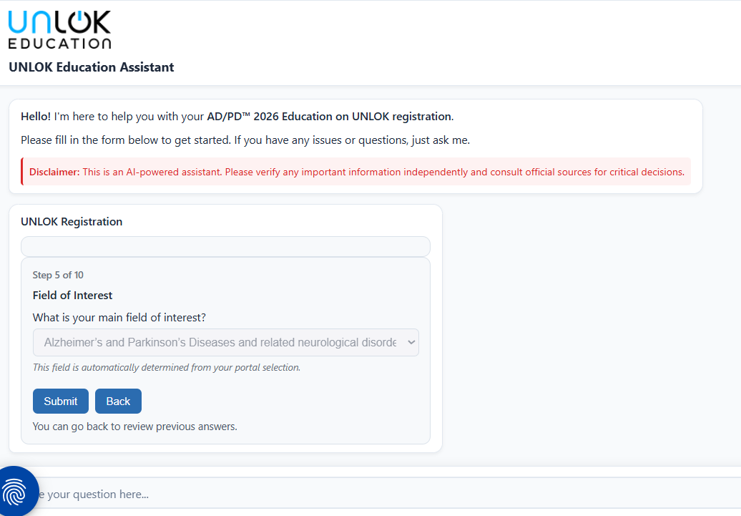The image size is (741, 516).
Task: Open the fingerprint privacy widget icon
Action: pos(16,491)
